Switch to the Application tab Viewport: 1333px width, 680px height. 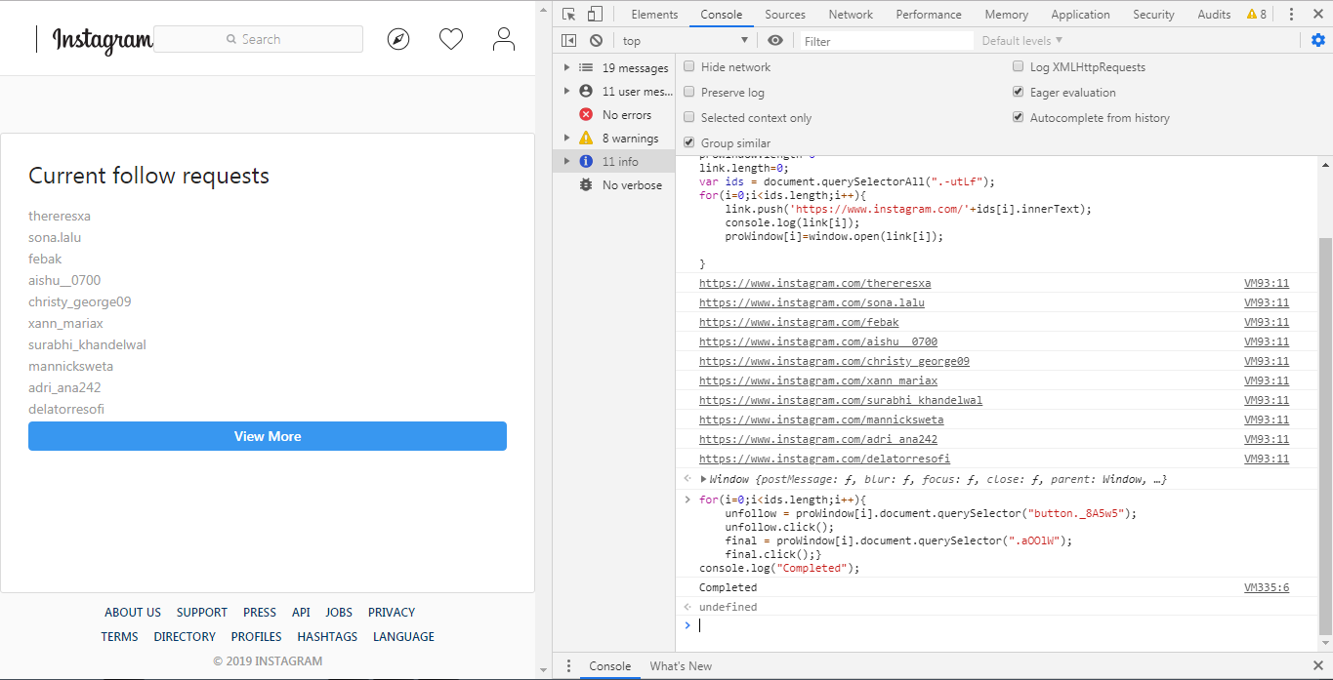(x=1080, y=15)
